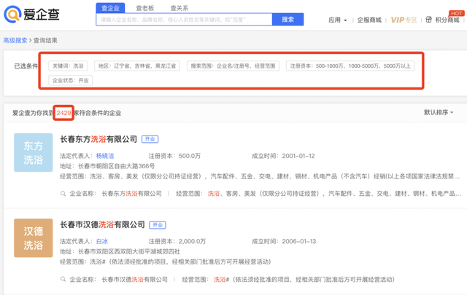Open the 企服商城 link
The height and width of the screenshot is (295, 467).
pyautogui.click(x=369, y=20)
